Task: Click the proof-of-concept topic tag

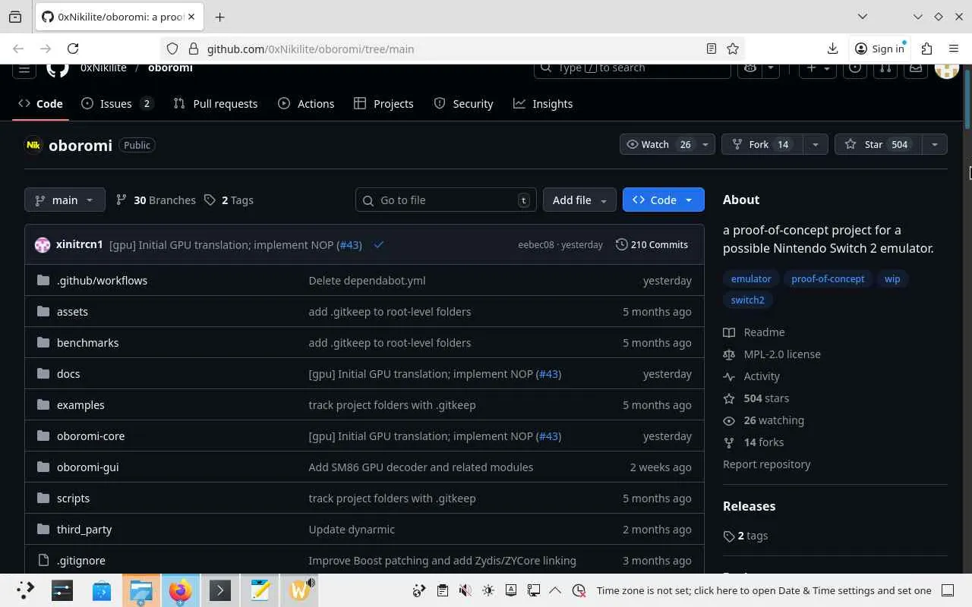Action: click(x=828, y=278)
